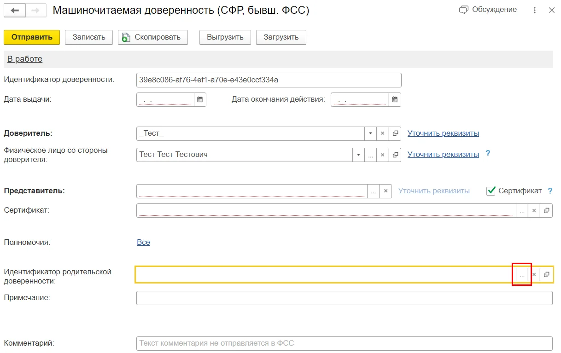Focus the Примечание input field
This screenshot has width=561, height=353.
[344, 298]
